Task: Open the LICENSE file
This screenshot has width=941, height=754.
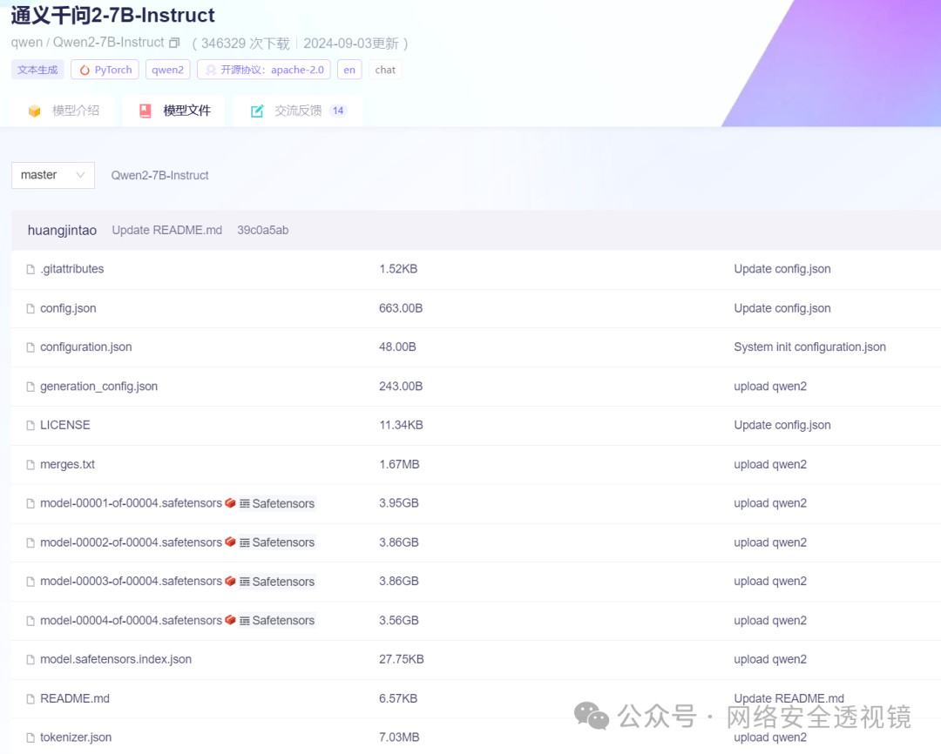Action: (64, 425)
